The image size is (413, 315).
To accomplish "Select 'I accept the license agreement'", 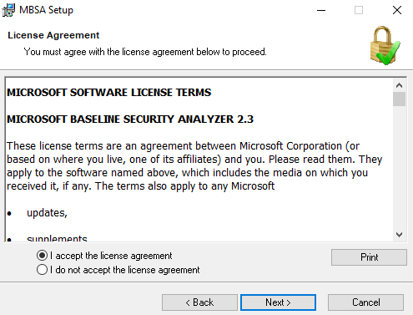I will (x=104, y=256).
